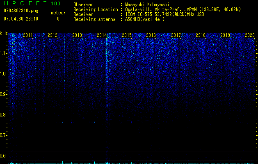Click the 2318 time marker
Screen dimensions: 258x164
[x=201, y=35]
